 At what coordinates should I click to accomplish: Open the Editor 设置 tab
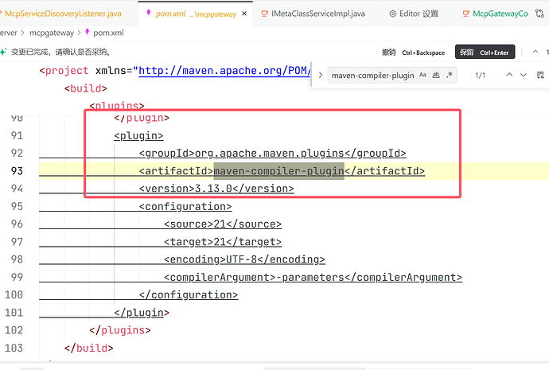[x=415, y=14]
